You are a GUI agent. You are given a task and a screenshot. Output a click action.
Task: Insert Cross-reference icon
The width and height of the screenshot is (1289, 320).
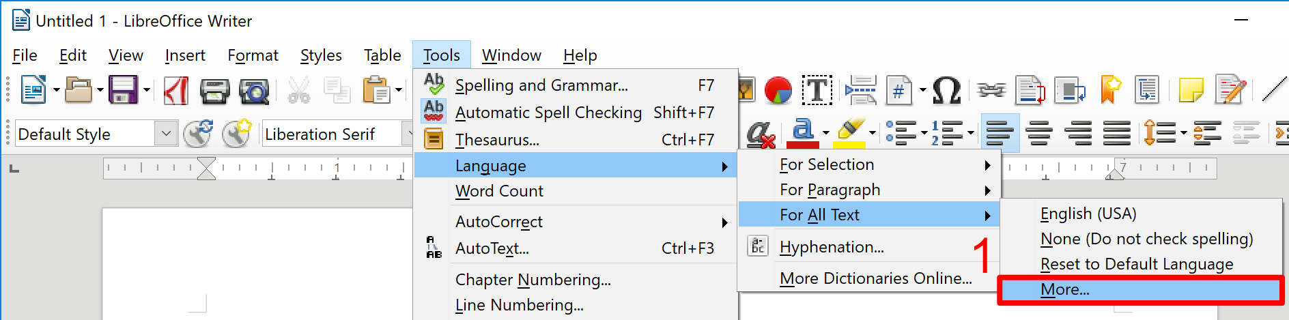tap(1148, 90)
